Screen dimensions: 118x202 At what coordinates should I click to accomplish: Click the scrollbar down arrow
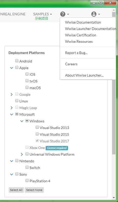coord(114,197)
